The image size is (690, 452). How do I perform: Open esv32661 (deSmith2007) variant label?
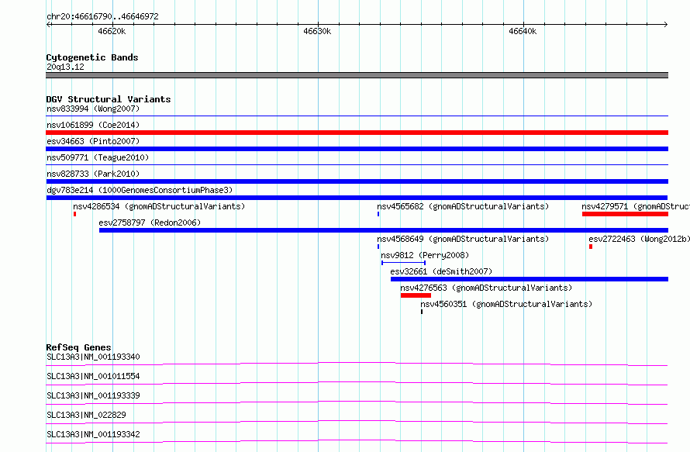441,271
